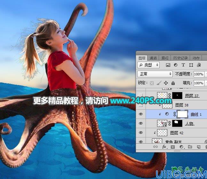Viewport: 207px width, 179px height.
Task: Show hidden layer 图层 37 visibility box
Action: pyautogui.click(x=141, y=96)
